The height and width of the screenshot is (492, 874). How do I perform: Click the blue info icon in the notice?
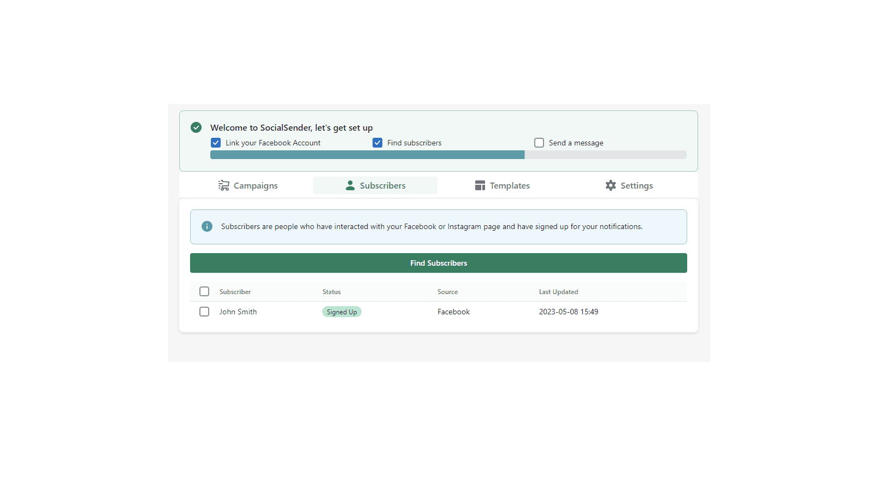207,226
